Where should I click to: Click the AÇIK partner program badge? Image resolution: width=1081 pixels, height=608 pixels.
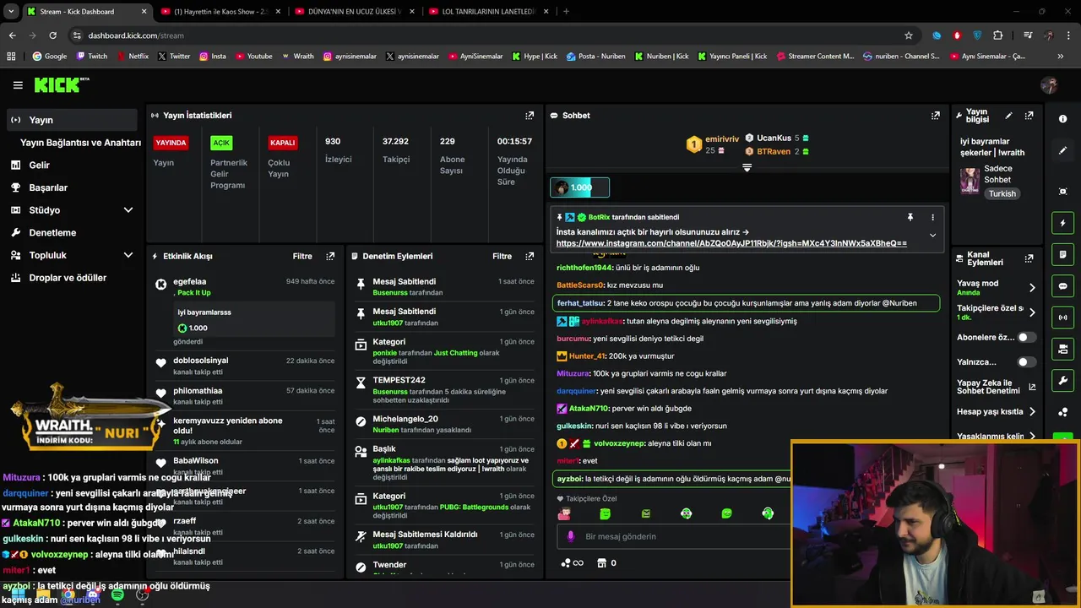(221, 143)
